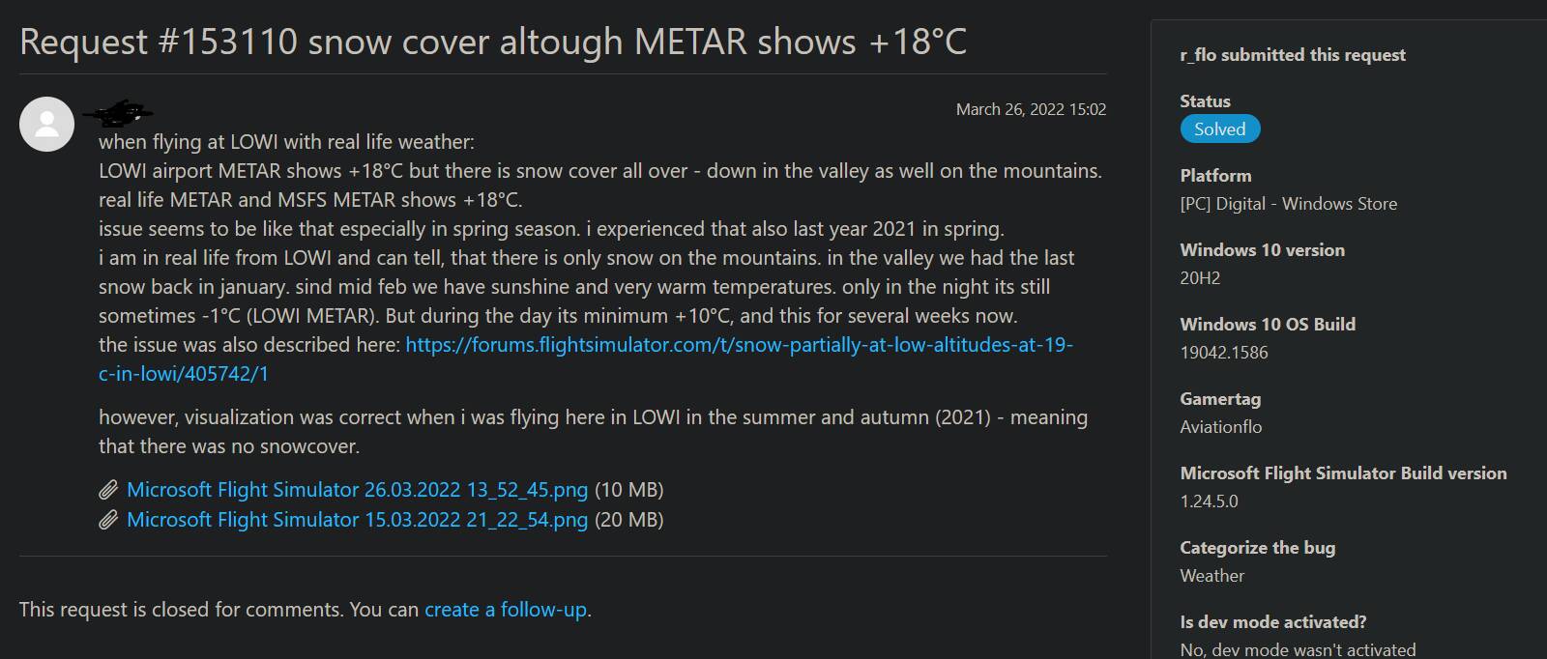Select the Aviationflo gamertag value
Image resolution: width=1547 pixels, height=659 pixels.
tap(1220, 427)
